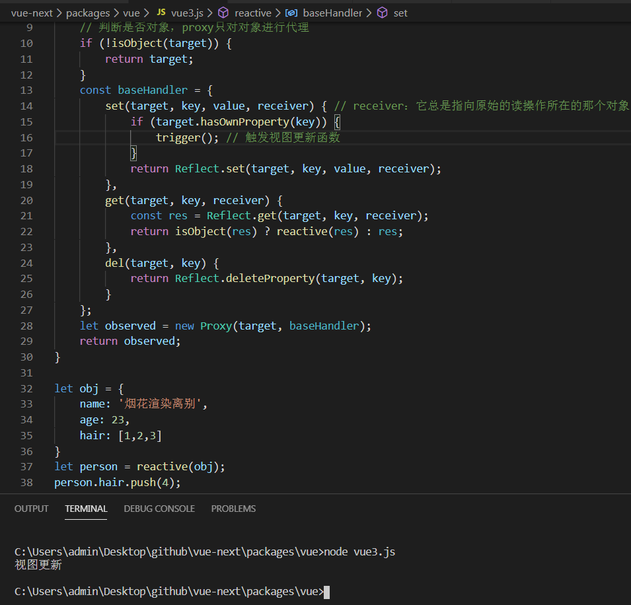Click the set method cube icon
631x605 pixels.
click(x=383, y=13)
